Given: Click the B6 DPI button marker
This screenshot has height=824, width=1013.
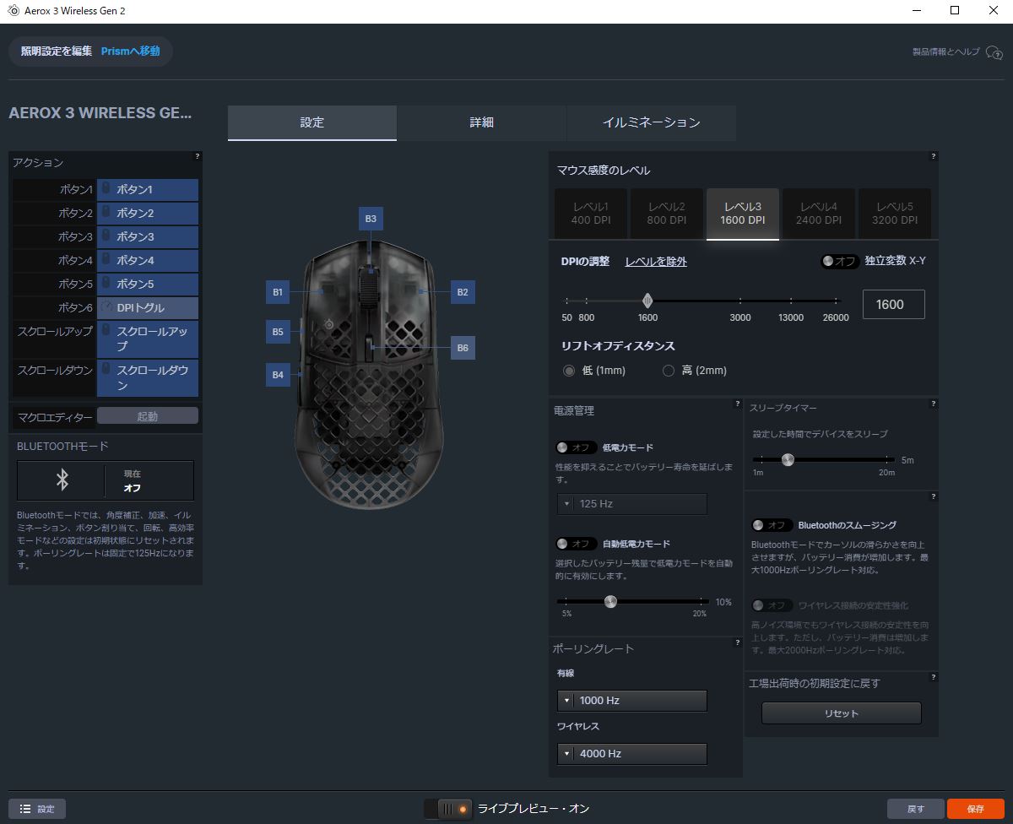Looking at the screenshot, I should [x=463, y=348].
